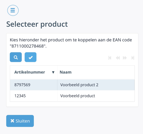Click the magnifying glass search button
This screenshot has width=143, height=134.
(16, 57)
